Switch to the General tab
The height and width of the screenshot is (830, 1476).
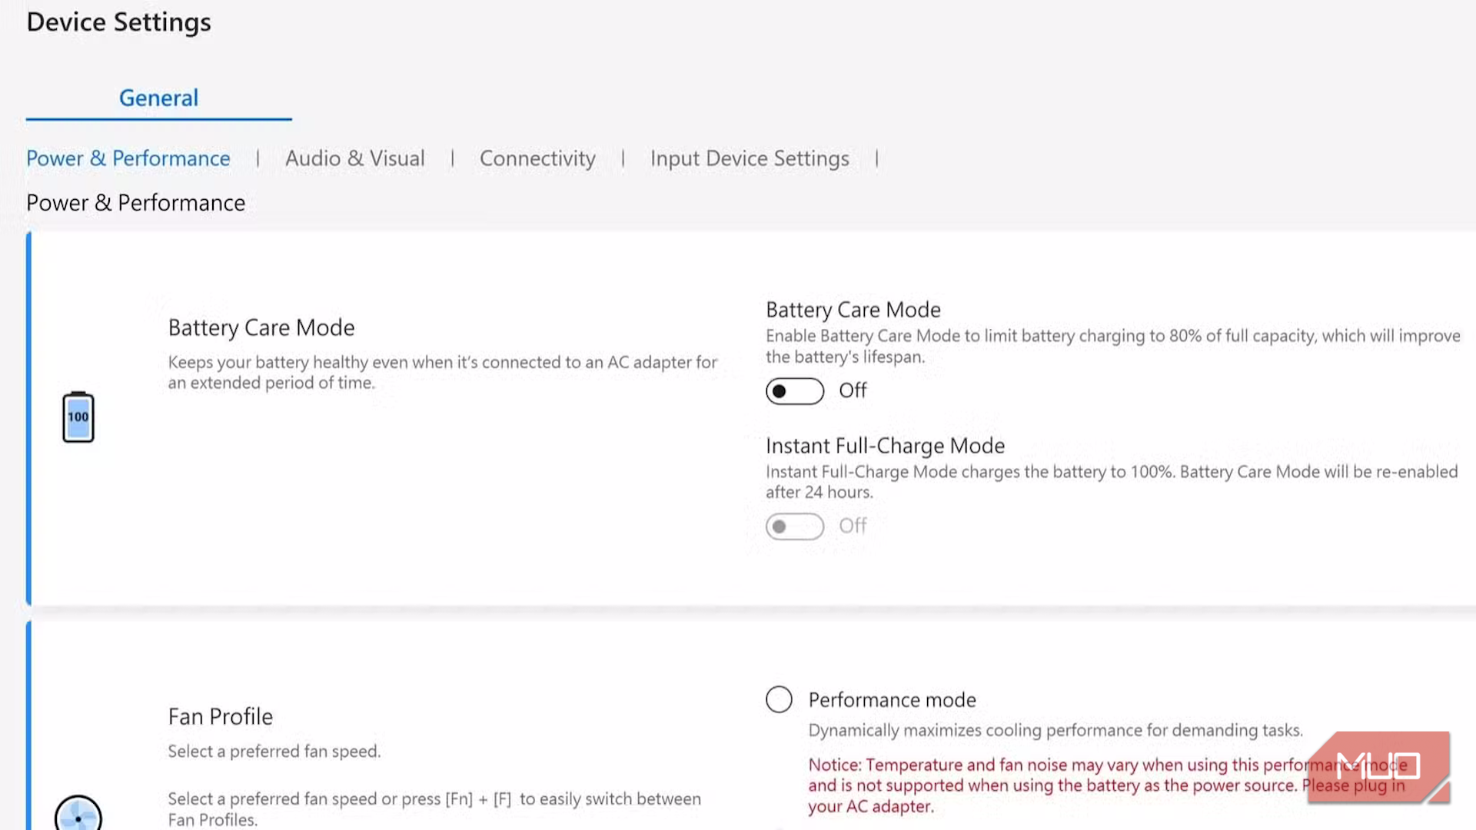158,98
